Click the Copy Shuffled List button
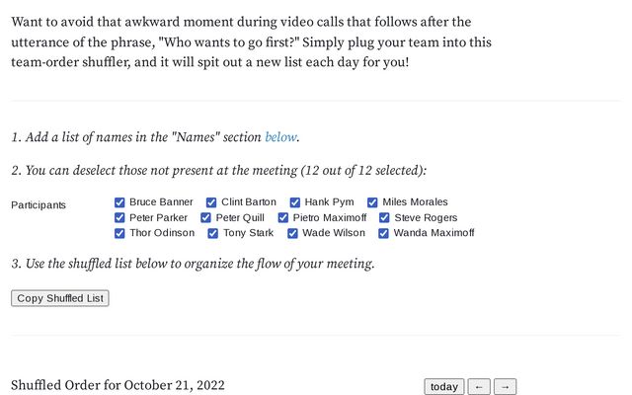Viewport: 632px width, 395px height. coord(60,298)
